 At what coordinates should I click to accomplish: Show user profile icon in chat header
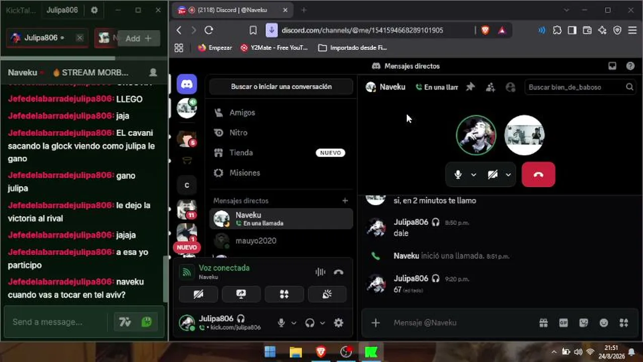tap(511, 87)
